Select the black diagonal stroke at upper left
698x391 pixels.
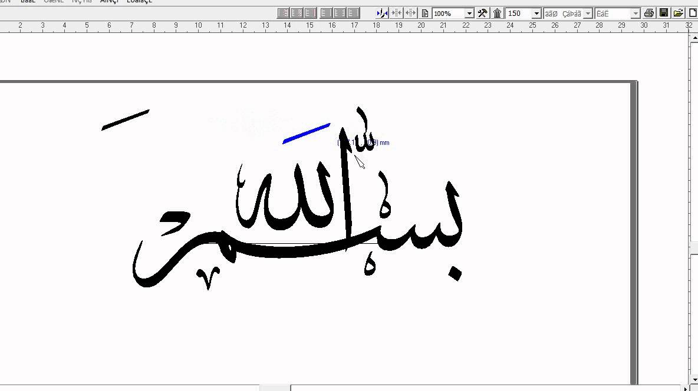(x=125, y=120)
